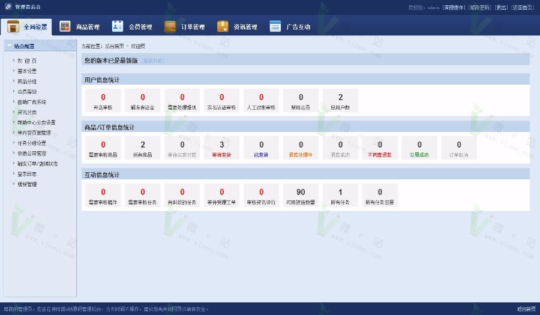Viewport: 540px width, 315px height.
Task: Click the 订单管理 wallet icon
Action: coord(170,26)
